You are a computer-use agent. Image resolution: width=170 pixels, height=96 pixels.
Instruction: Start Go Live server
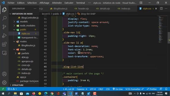118,89
